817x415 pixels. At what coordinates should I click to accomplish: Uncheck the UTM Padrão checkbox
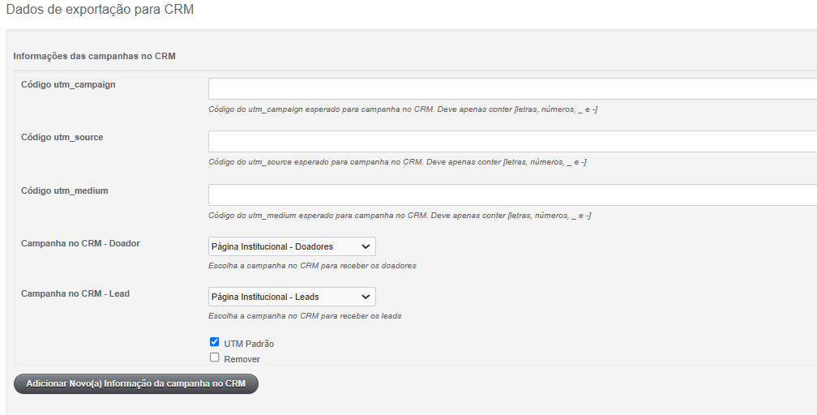coord(214,342)
